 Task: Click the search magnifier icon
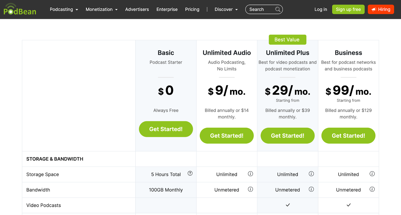coord(278,9)
